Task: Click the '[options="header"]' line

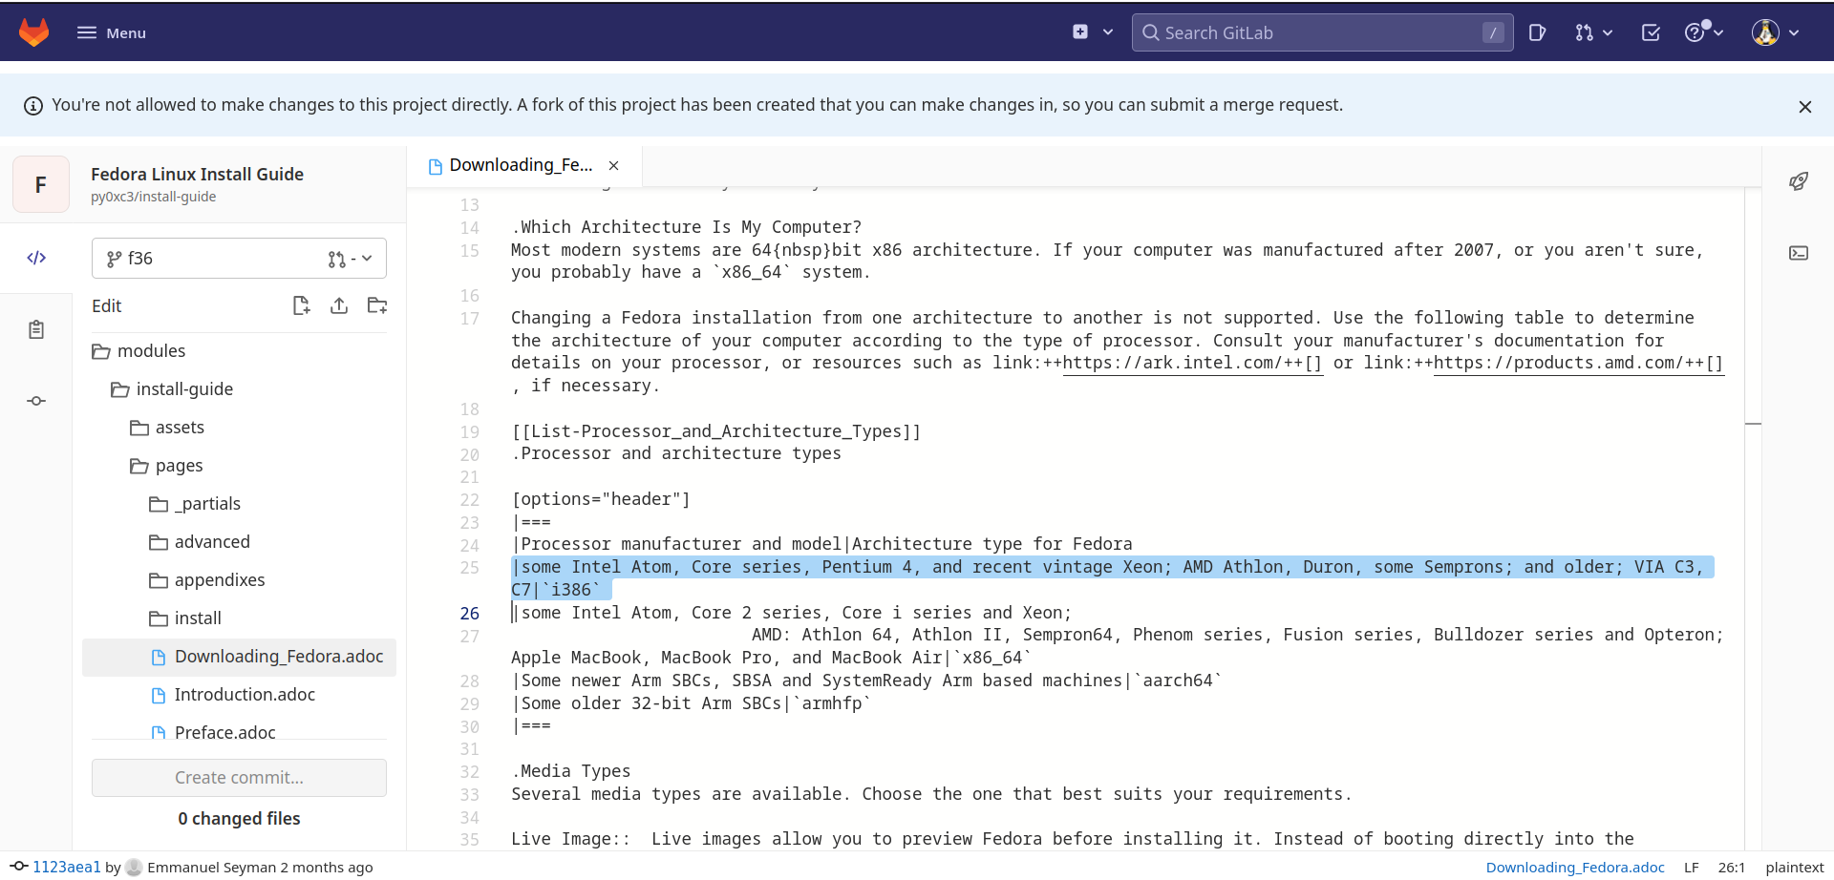Action: click(601, 499)
